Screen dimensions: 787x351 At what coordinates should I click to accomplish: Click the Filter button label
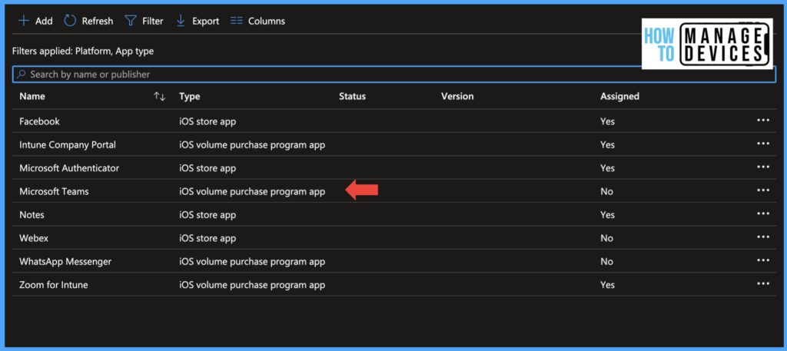pos(153,21)
